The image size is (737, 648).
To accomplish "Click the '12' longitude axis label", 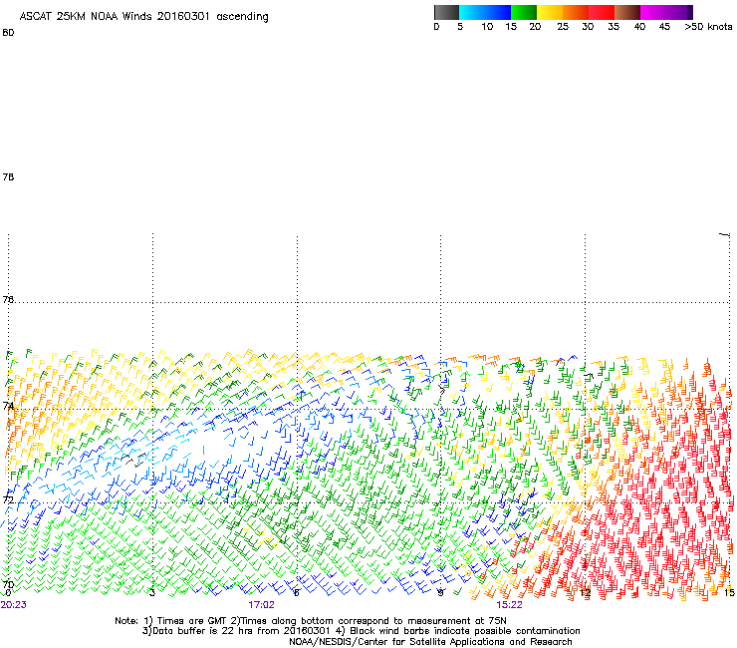I will click(x=585, y=593).
